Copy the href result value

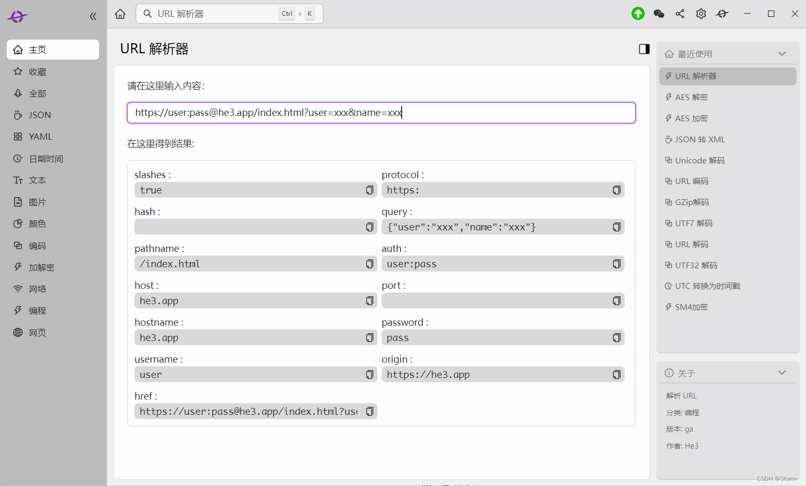point(370,412)
